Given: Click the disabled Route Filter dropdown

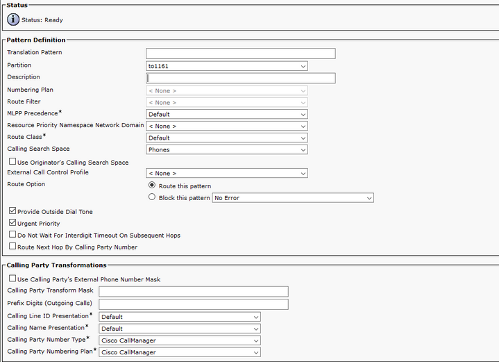Looking at the screenshot, I should (227, 102).
